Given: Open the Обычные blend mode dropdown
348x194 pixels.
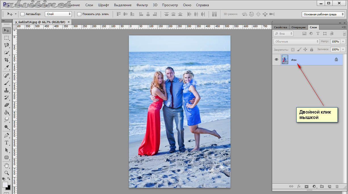Looking at the screenshot, I should coord(296,41).
